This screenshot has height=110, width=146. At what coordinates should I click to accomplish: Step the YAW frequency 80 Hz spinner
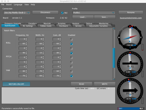tap(26, 71)
